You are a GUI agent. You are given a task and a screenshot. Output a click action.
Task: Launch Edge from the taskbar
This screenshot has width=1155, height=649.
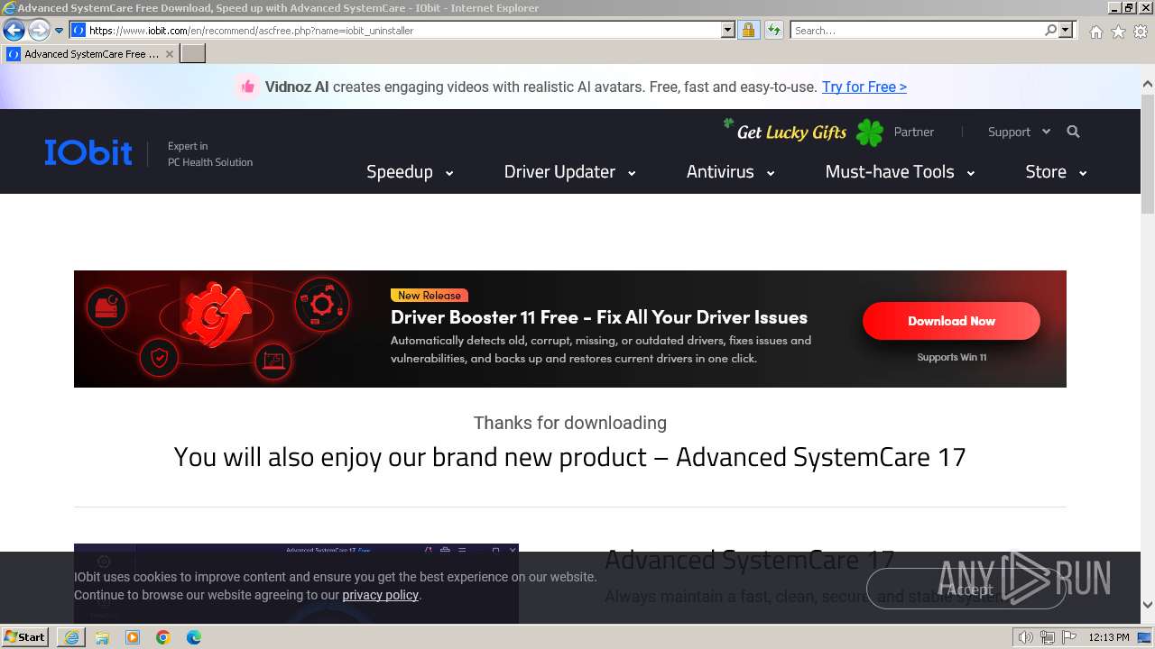(x=194, y=637)
